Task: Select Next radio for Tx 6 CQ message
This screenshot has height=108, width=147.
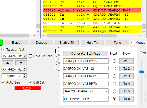Action: coord(114,99)
